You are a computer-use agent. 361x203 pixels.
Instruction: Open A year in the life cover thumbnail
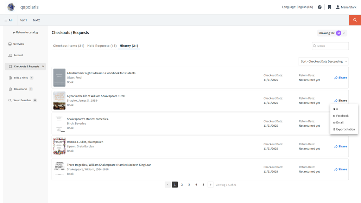[59, 101]
